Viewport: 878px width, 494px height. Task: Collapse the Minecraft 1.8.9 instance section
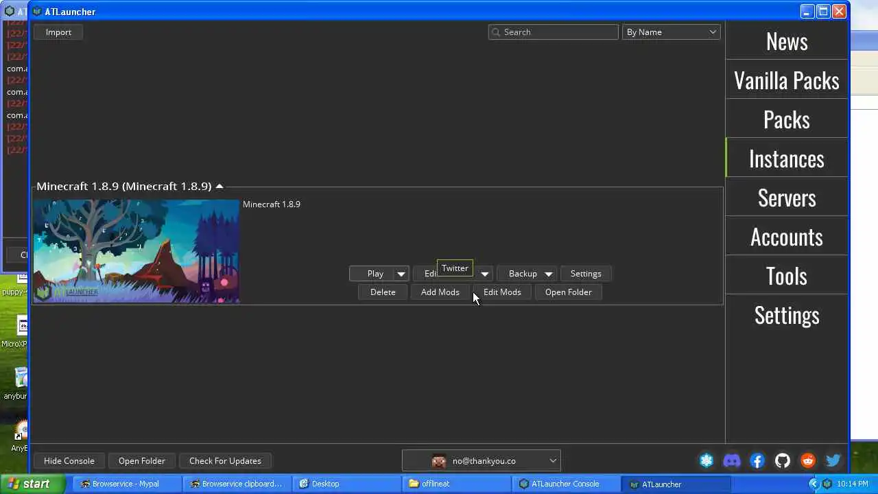[x=219, y=186]
